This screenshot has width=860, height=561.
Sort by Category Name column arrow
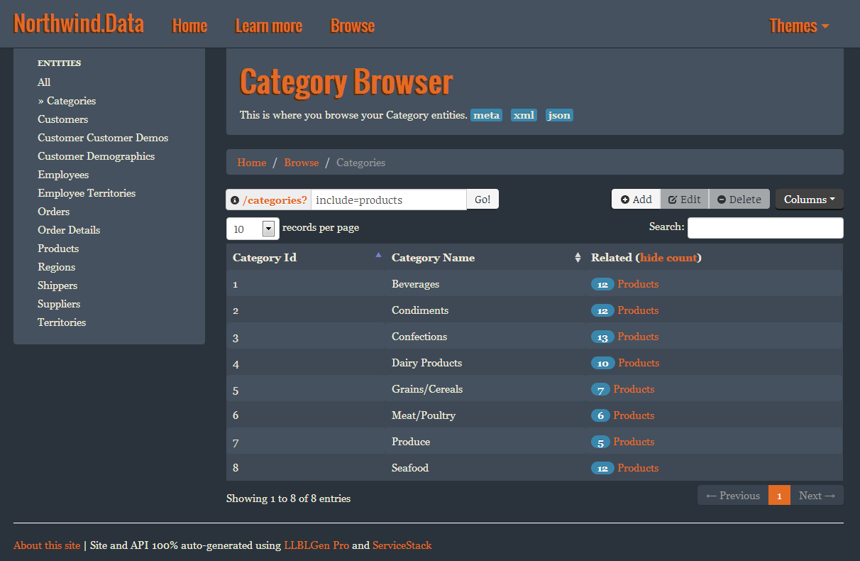(578, 258)
